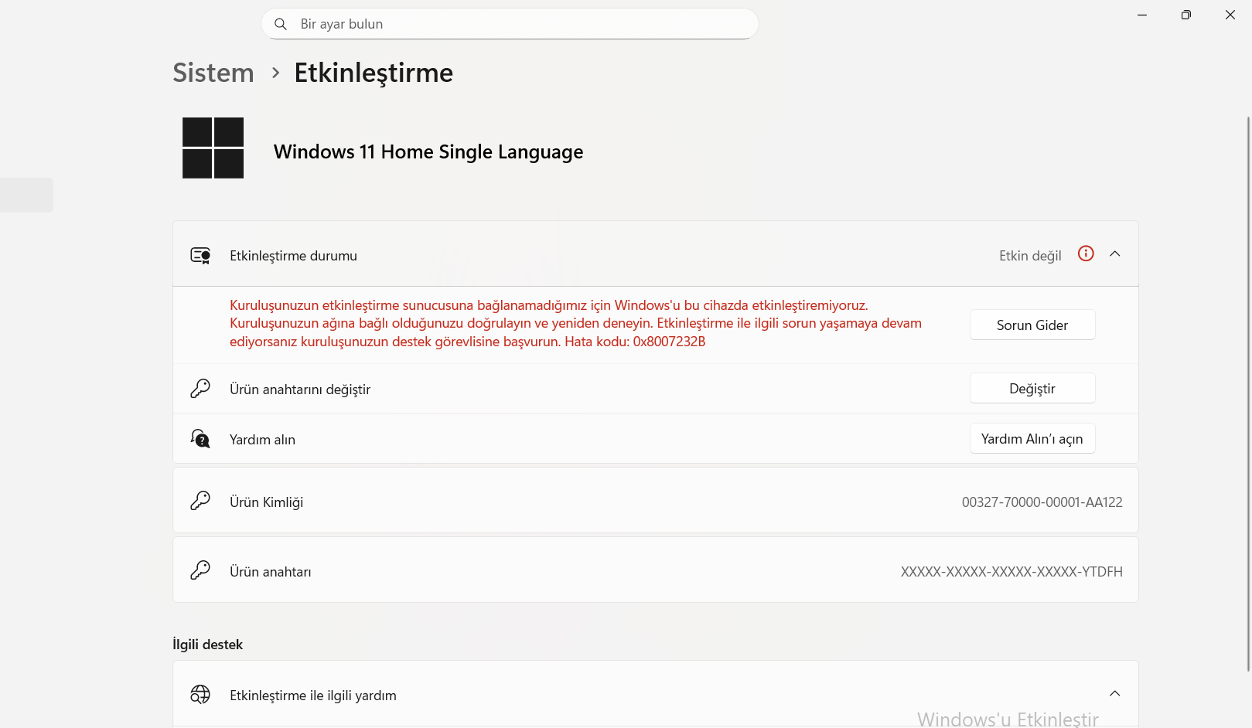Click the Yardım alın help icon
The image size is (1252, 728).
pyautogui.click(x=200, y=439)
